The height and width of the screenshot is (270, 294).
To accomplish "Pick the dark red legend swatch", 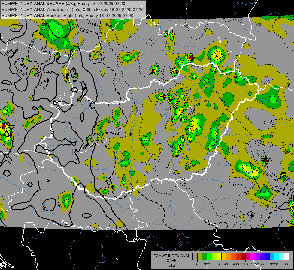I will [243, 257].
